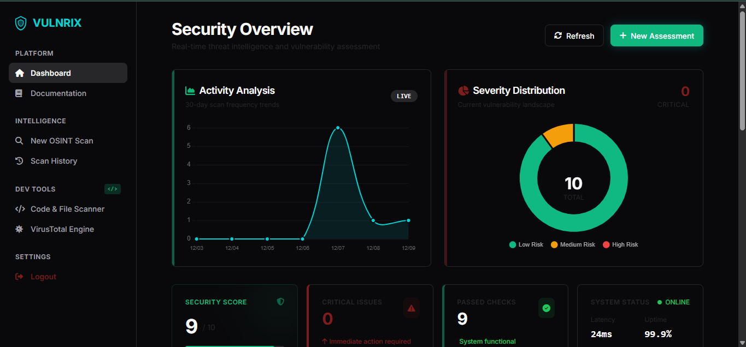Toggle the Low Risk legend entry
This screenshot has width=746, height=347.
pos(526,244)
